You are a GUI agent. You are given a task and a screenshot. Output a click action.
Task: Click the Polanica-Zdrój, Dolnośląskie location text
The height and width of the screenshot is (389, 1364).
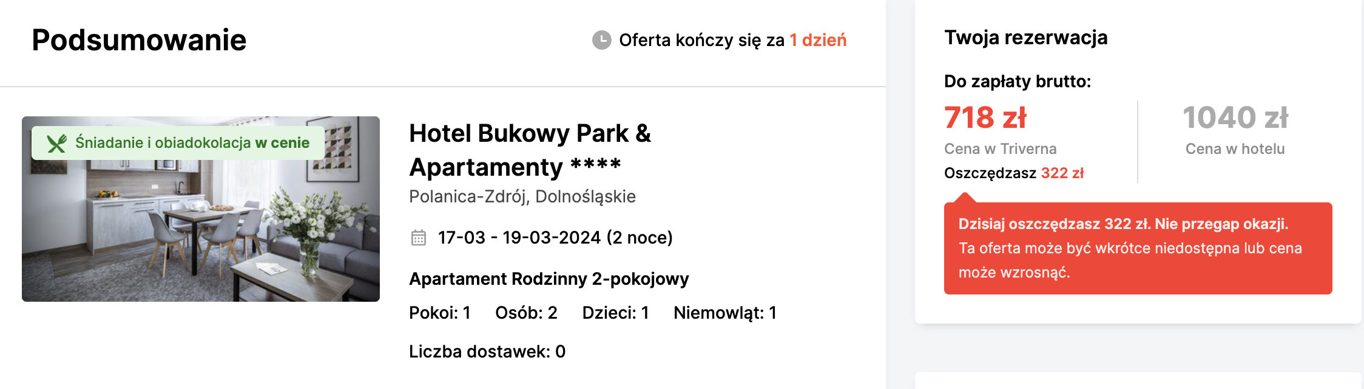522,196
